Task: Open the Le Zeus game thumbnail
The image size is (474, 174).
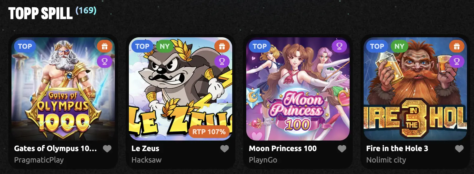Action: 181,89
